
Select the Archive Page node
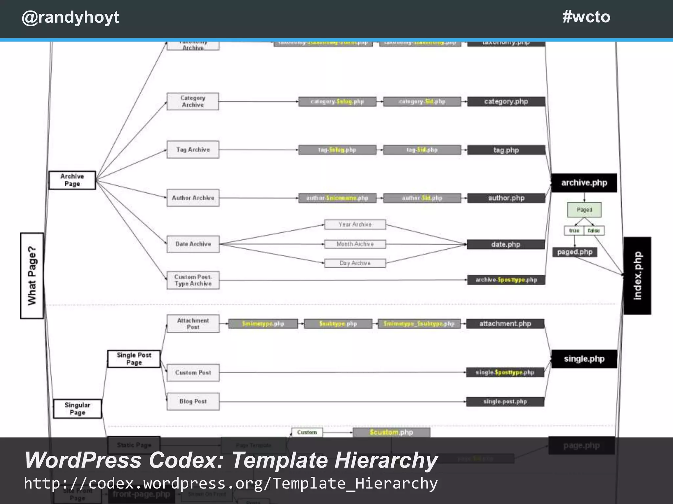pos(72,180)
